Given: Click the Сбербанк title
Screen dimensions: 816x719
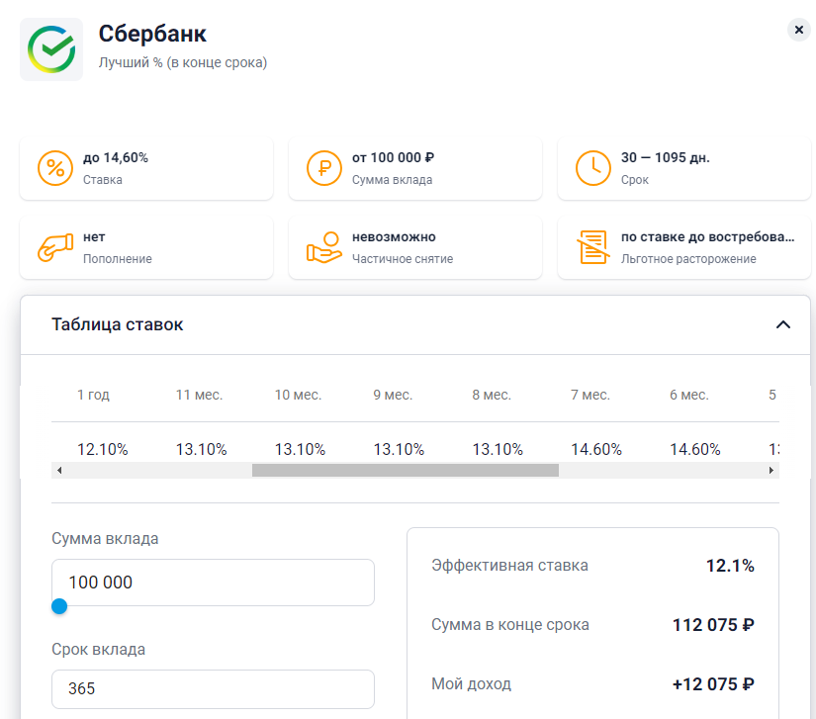Looking at the screenshot, I should [152, 34].
